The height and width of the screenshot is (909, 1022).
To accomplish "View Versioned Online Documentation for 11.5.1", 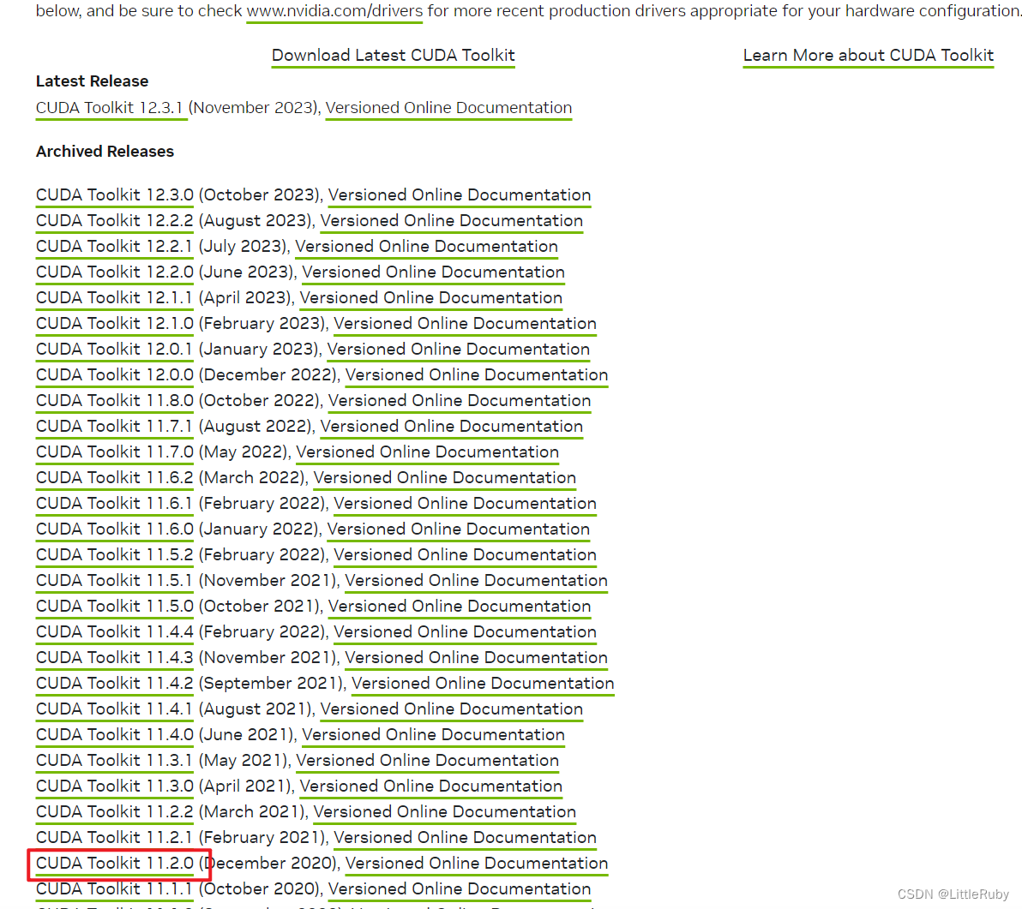I will [477, 581].
